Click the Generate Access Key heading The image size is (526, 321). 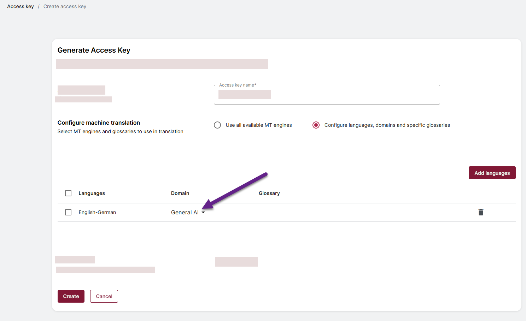tap(94, 50)
